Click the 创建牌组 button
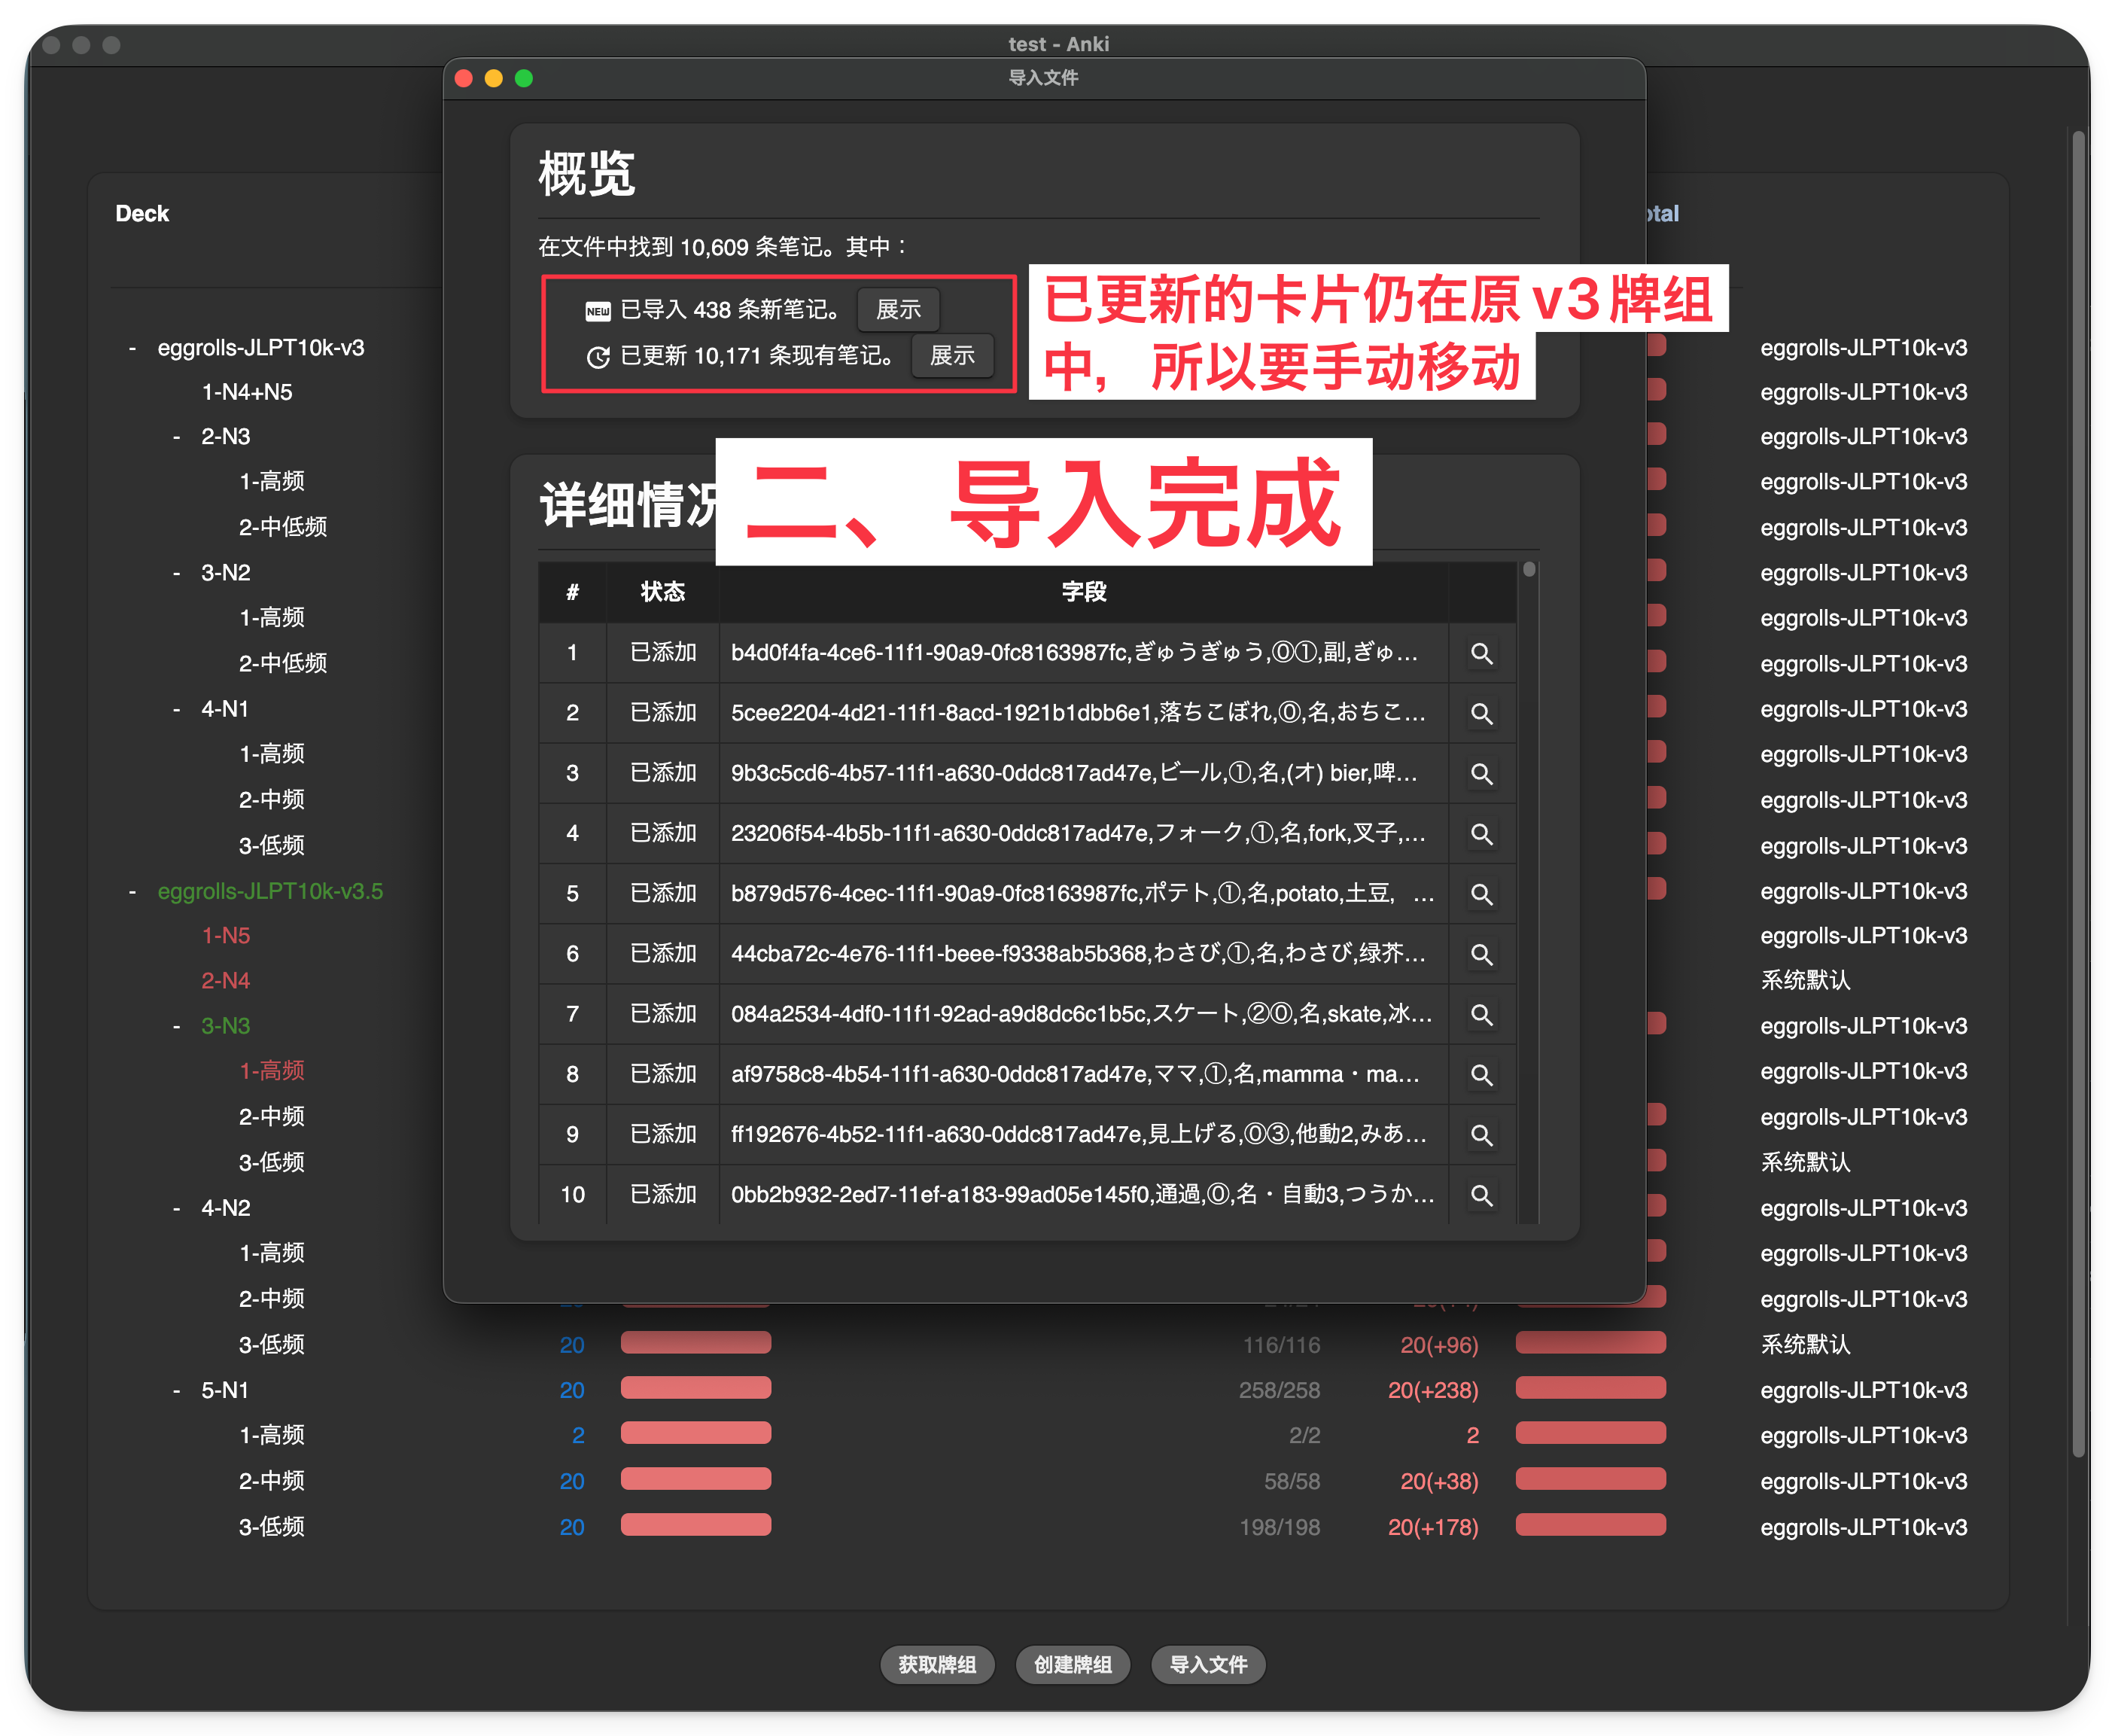 [x=1073, y=1664]
